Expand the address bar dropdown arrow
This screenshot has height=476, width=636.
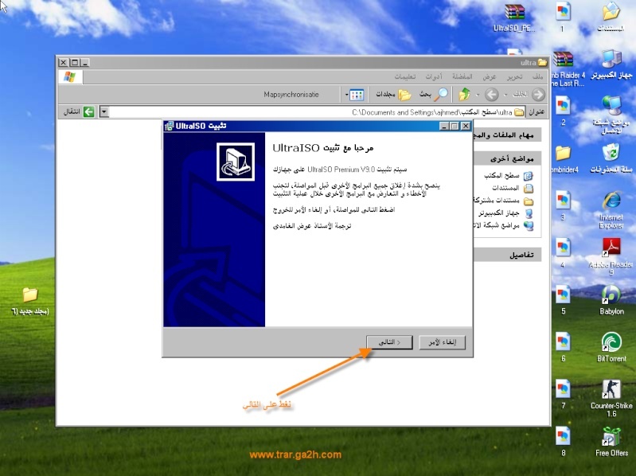tap(104, 112)
